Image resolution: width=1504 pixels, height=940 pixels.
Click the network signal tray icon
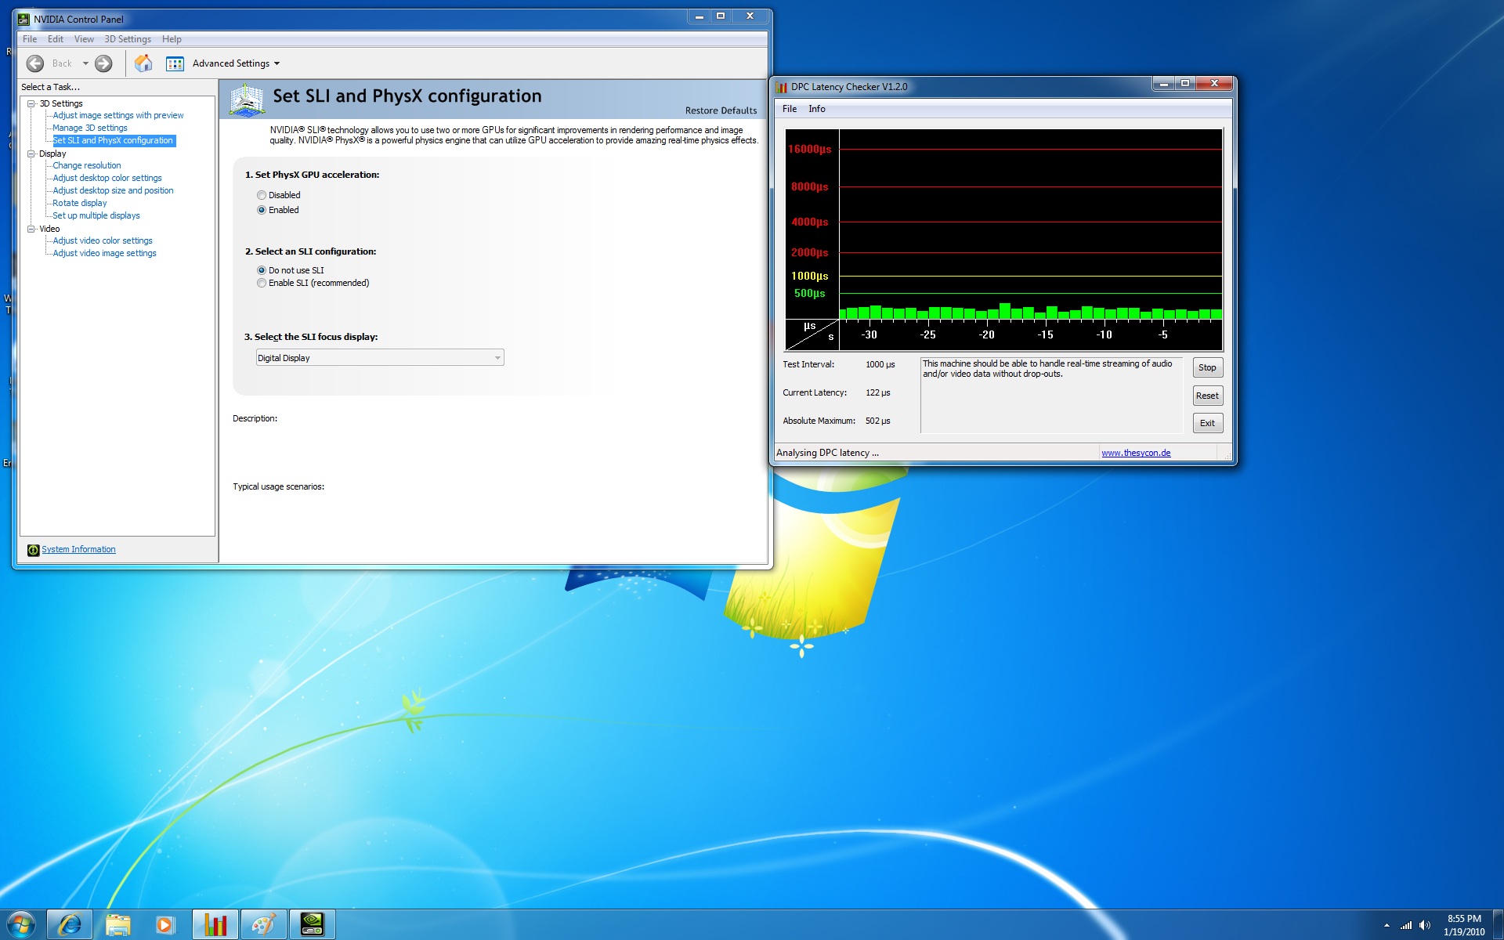pyautogui.click(x=1406, y=925)
